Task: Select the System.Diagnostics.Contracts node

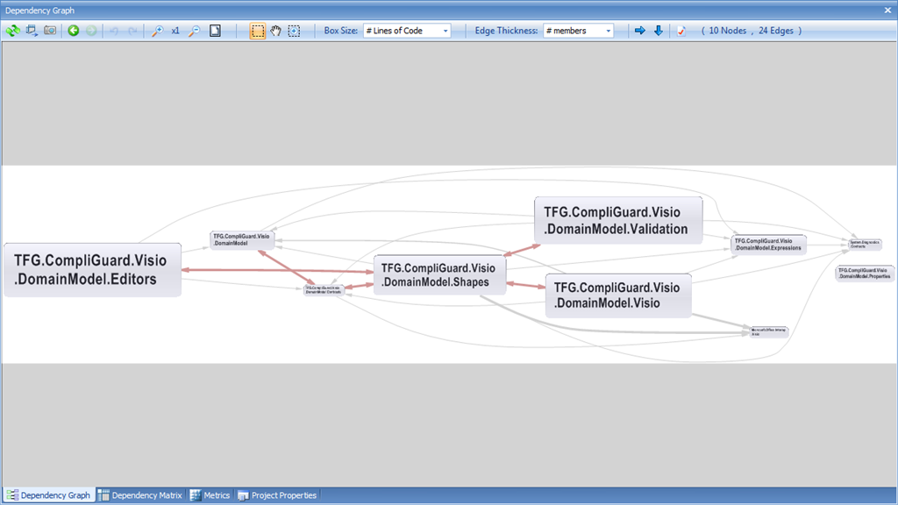Action: [865, 245]
